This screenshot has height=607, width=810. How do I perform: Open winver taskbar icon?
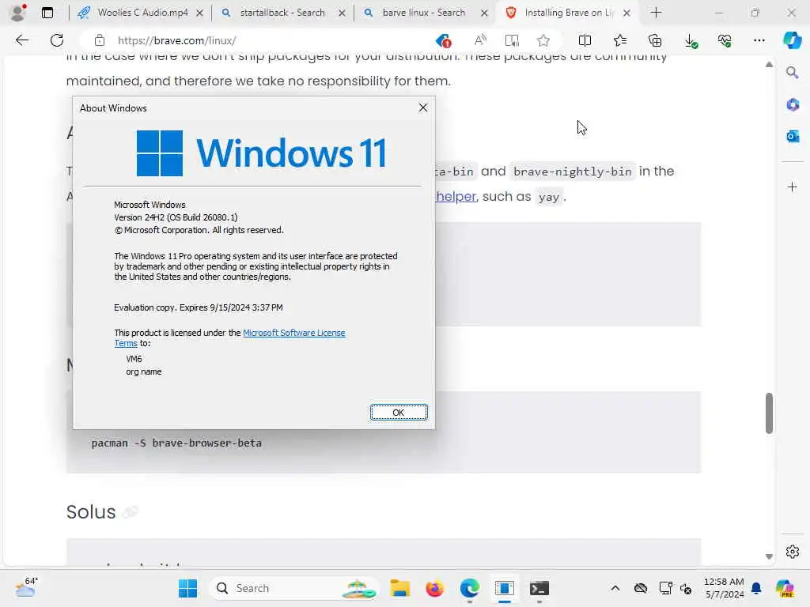point(504,588)
